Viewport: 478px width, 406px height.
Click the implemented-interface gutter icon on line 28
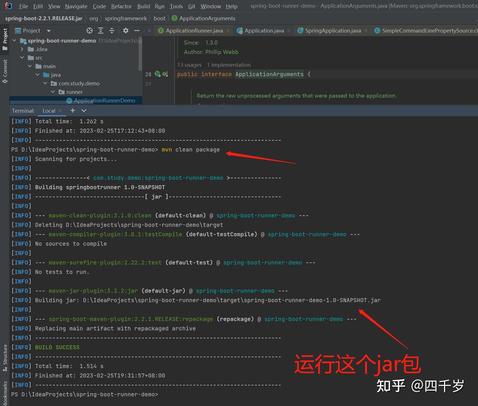point(158,74)
